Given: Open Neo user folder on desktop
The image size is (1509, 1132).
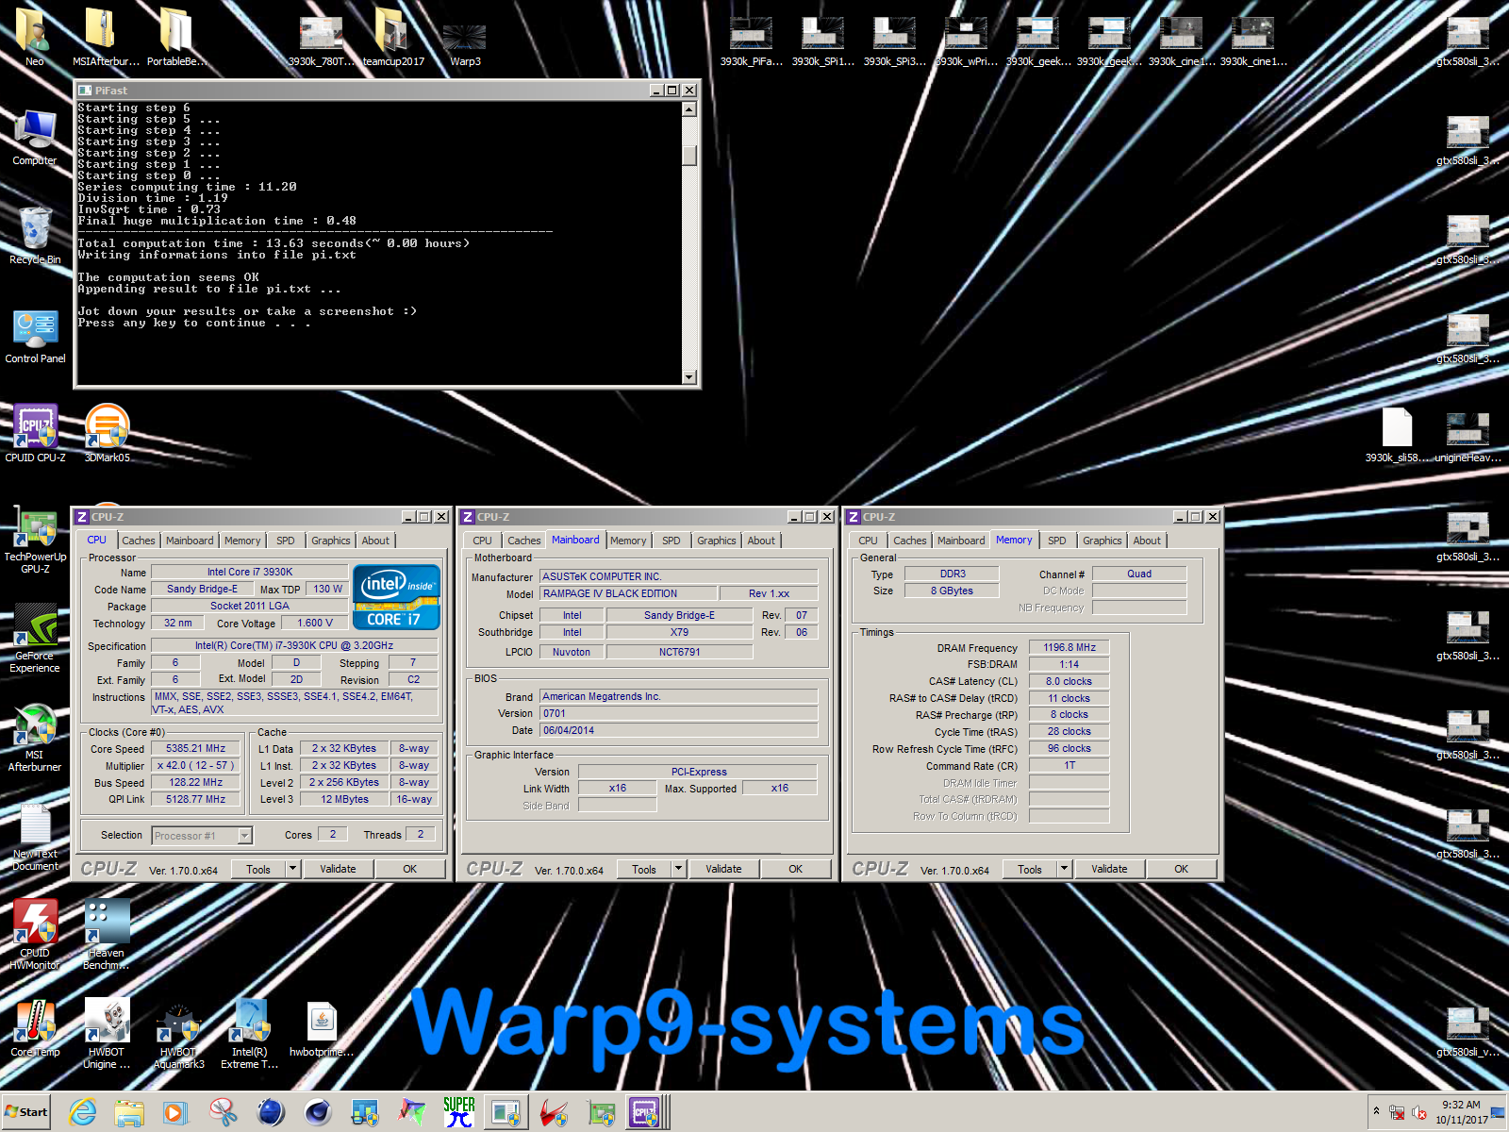Looking at the screenshot, I should pyautogui.click(x=35, y=38).
